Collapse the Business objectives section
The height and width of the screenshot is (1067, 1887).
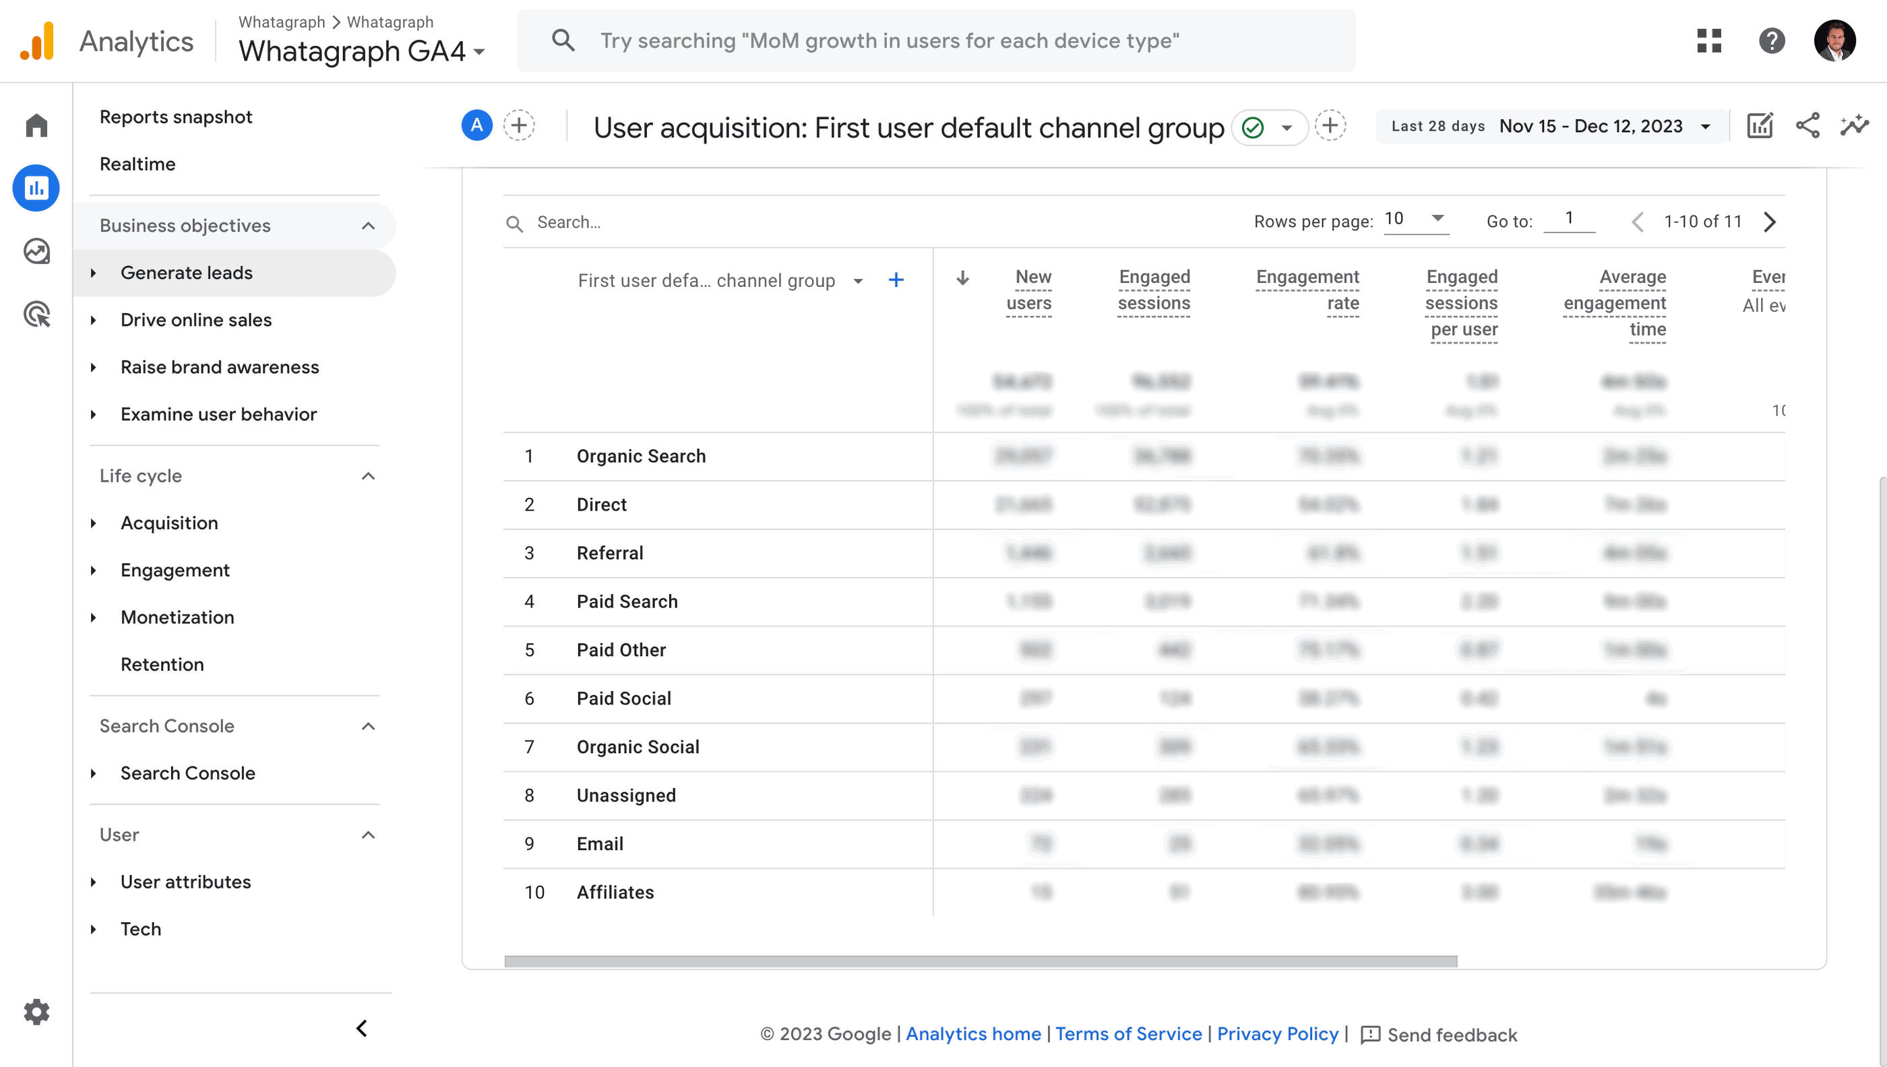tap(369, 225)
